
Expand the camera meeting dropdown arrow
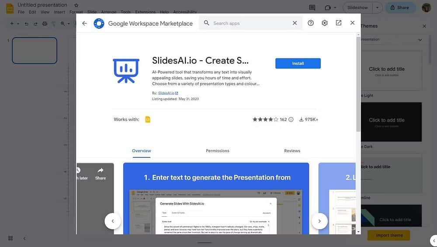point(335,7)
